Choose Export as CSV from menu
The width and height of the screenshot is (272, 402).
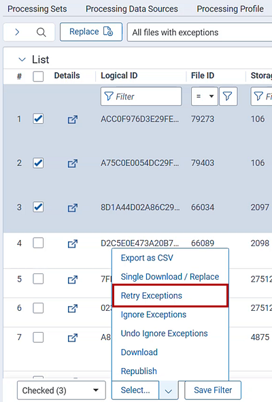[147, 258]
